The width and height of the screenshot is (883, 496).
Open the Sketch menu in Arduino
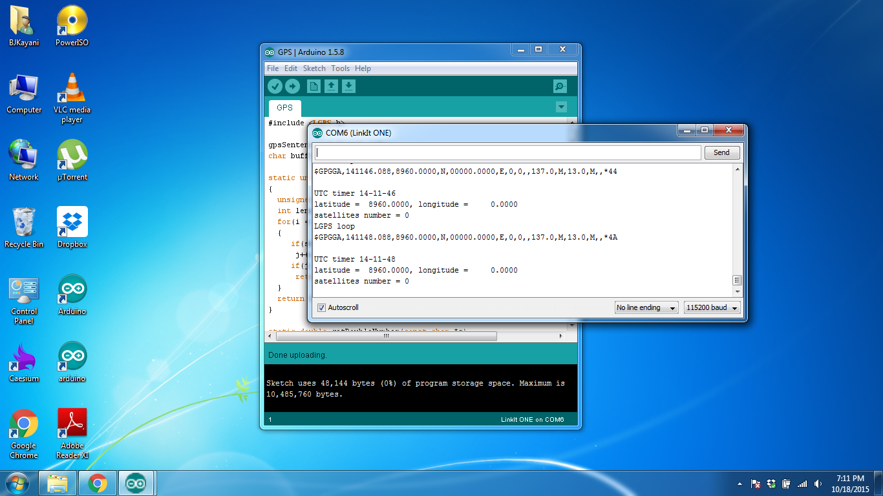(x=314, y=68)
